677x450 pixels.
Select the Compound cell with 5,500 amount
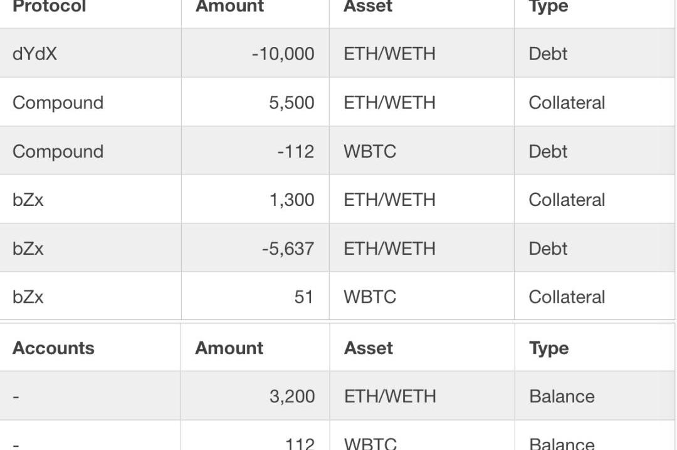58,103
